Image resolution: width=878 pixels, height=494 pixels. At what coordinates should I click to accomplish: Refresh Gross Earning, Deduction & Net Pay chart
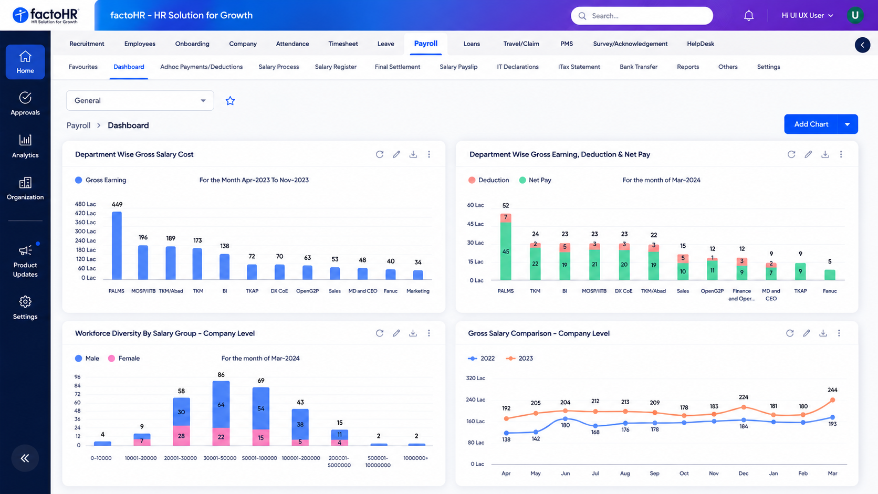coord(791,154)
